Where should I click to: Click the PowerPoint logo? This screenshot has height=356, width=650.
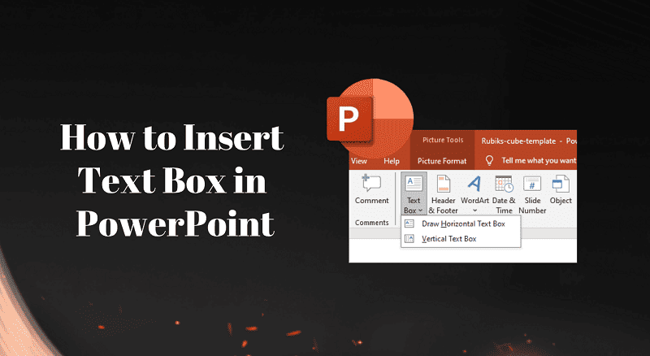tap(370, 118)
